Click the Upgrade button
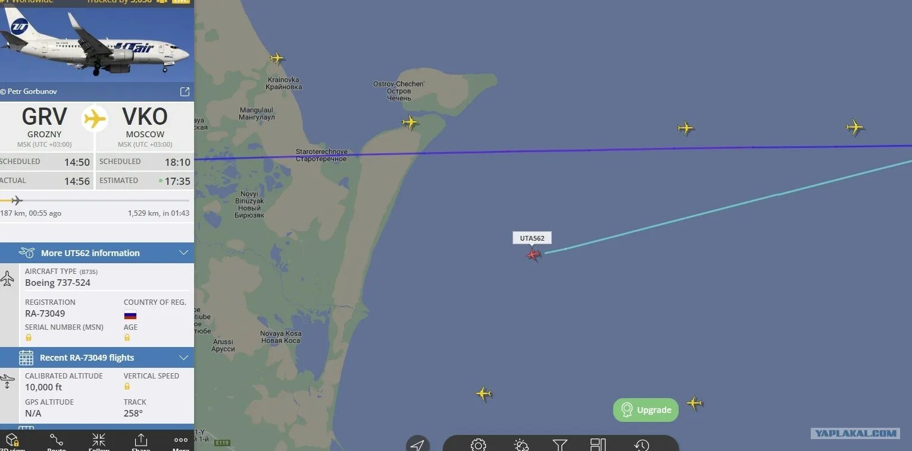Viewport: 912px width, 451px height. (x=646, y=410)
